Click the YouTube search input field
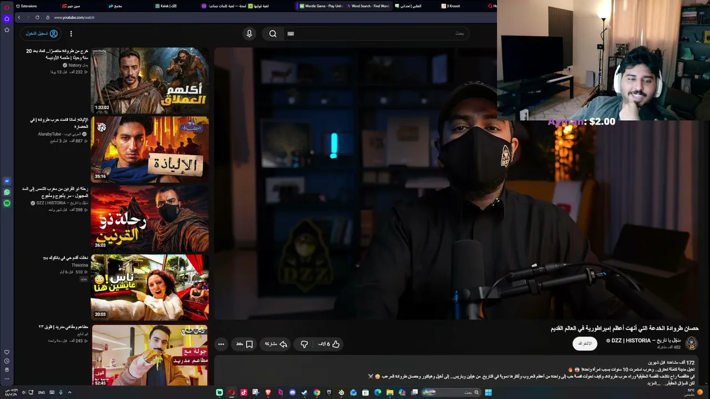 coord(377,34)
